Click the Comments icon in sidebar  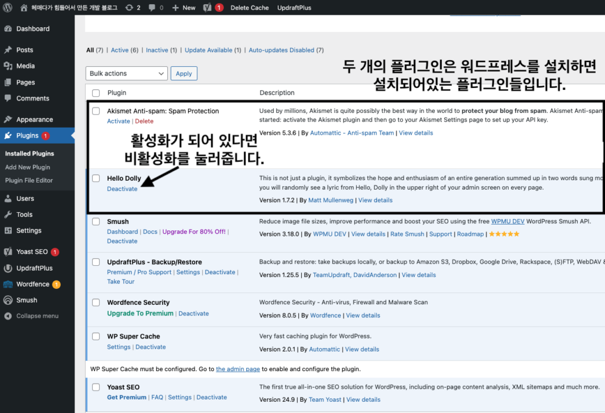[8, 98]
